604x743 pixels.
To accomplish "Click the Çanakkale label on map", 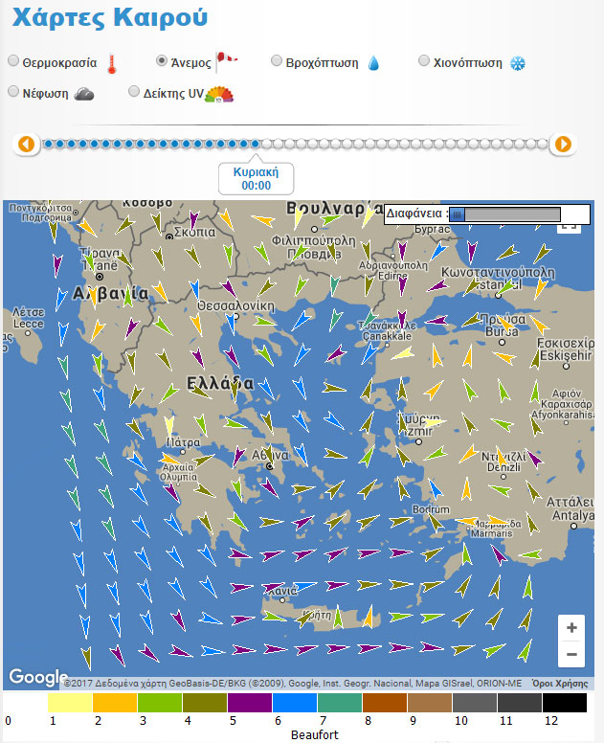I will tap(387, 336).
